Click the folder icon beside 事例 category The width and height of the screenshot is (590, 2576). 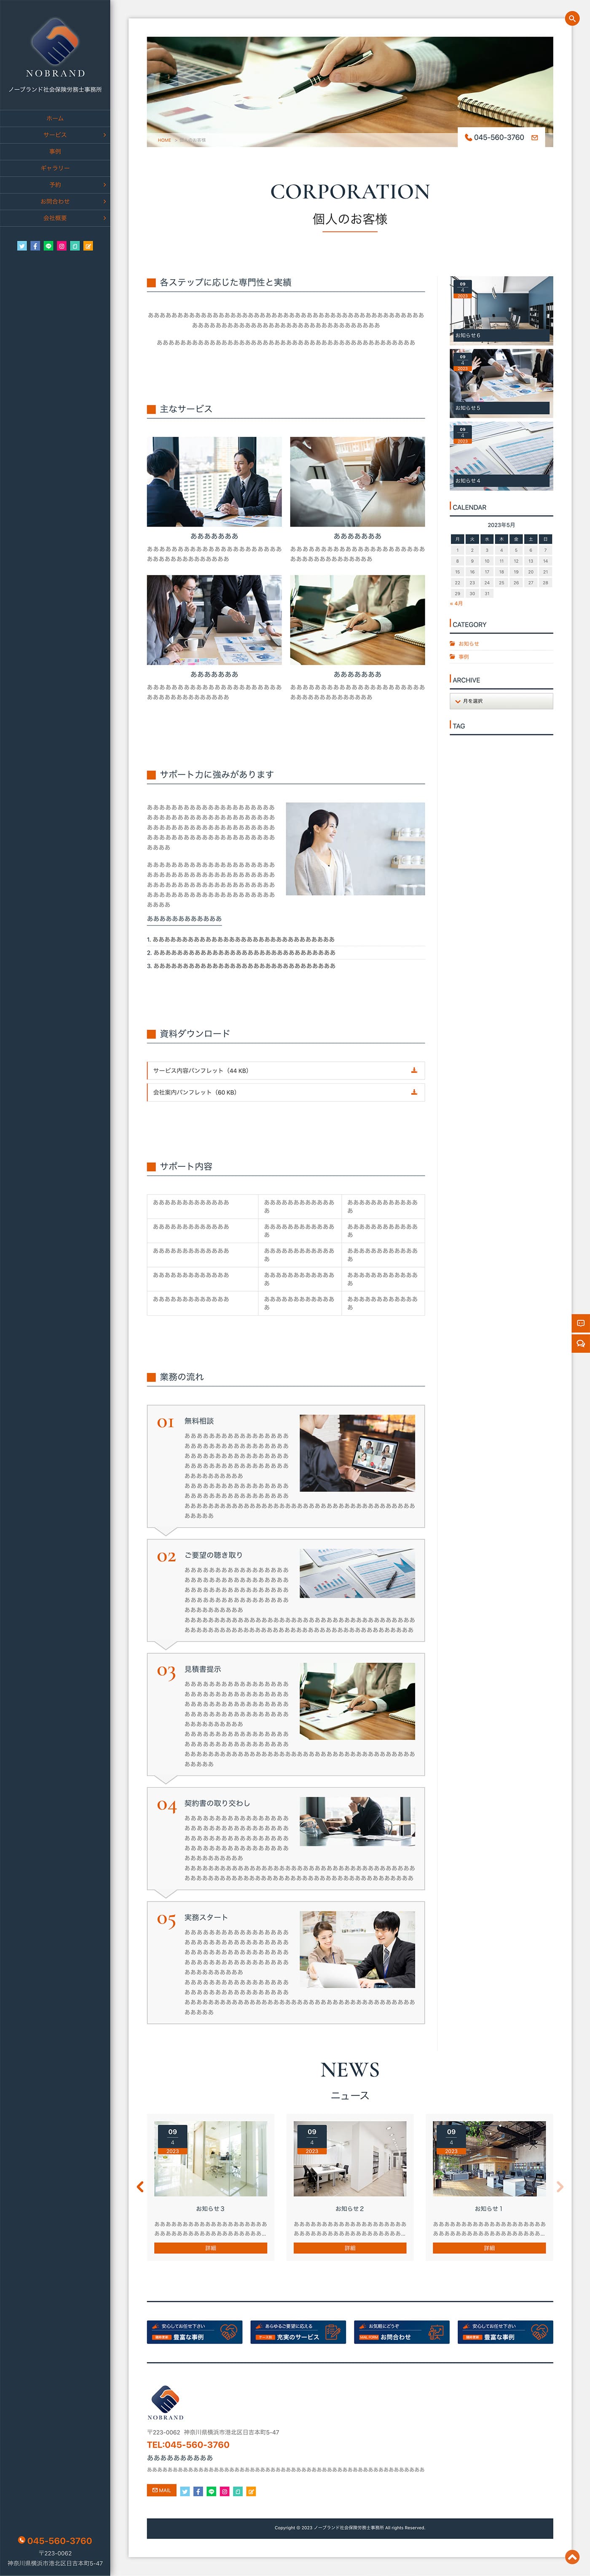click(x=452, y=657)
